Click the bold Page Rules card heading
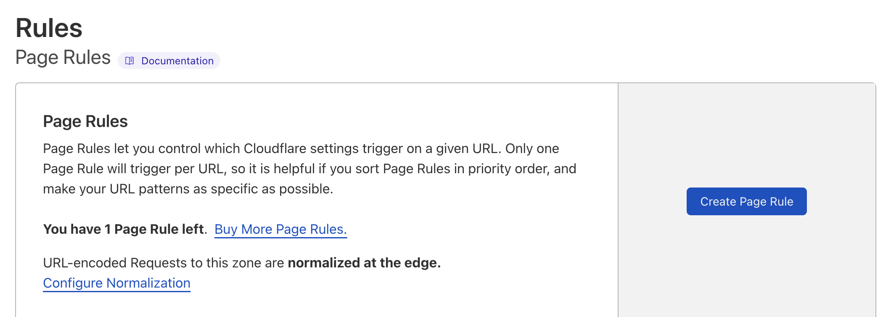The height and width of the screenshot is (317, 883). point(85,121)
